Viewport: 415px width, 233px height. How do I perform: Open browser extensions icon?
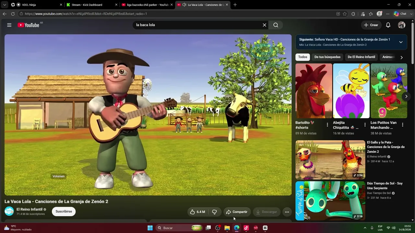click(x=353, y=14)
